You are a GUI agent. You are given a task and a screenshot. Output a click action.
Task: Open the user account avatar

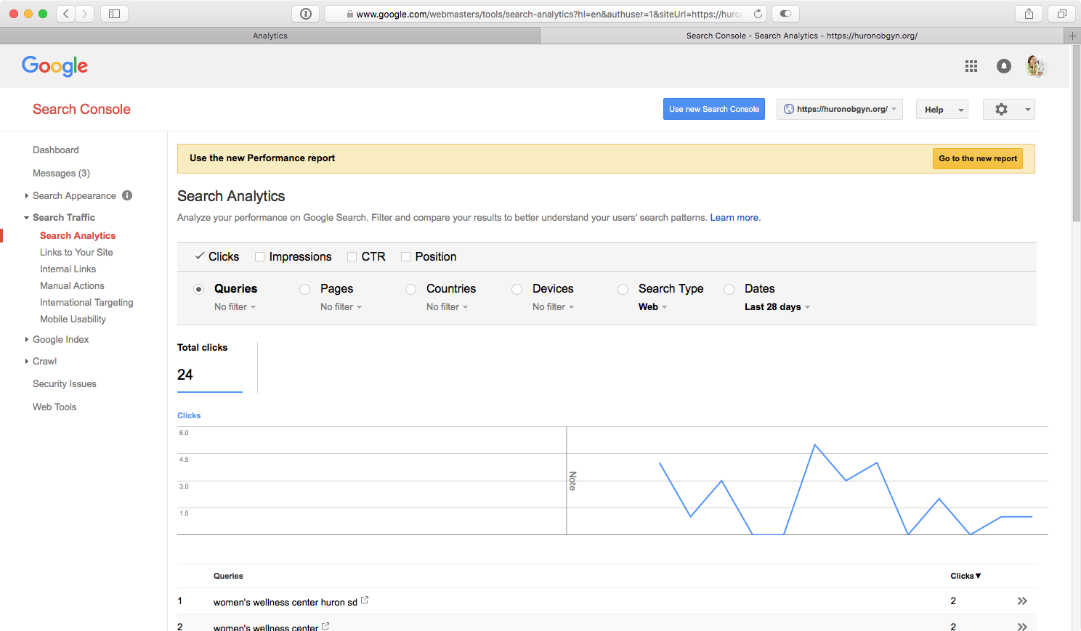tap(1035, 66)
